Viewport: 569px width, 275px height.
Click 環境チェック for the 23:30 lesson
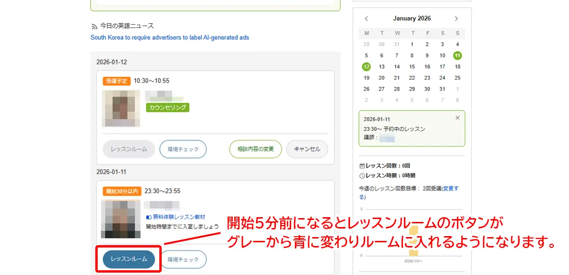pyautogui.click(x=183, y=259)
